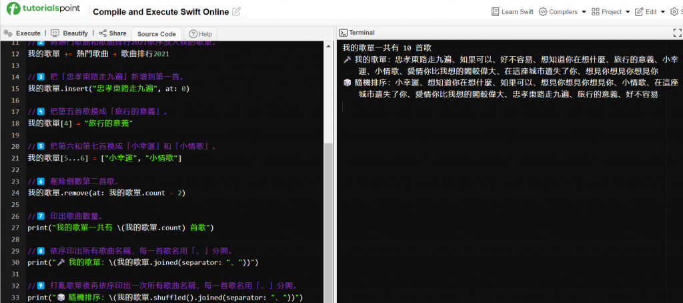The height and width of the screenshot is (303, 683).
Task: Click terminal output 我的歌單一共有 10 首歌
Action: [387, 47]
